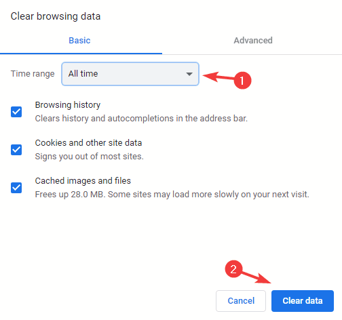
Task: Uncheck the Browsing history checkbox
Action: [16, 112]
